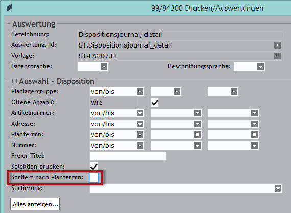Uncheck the Offene Anzahl checkbox
This screenshot has height=213, width=291.
pyautogui.click(x=154, y=103)
